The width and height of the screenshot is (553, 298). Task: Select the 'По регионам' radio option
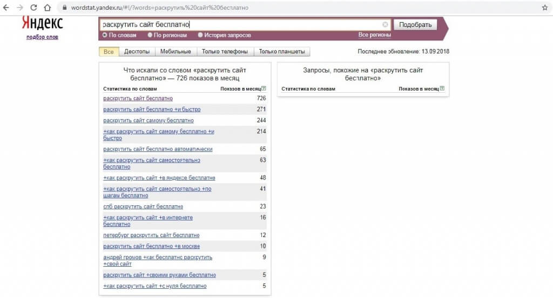pyautogui.click(x=150, y=35)
